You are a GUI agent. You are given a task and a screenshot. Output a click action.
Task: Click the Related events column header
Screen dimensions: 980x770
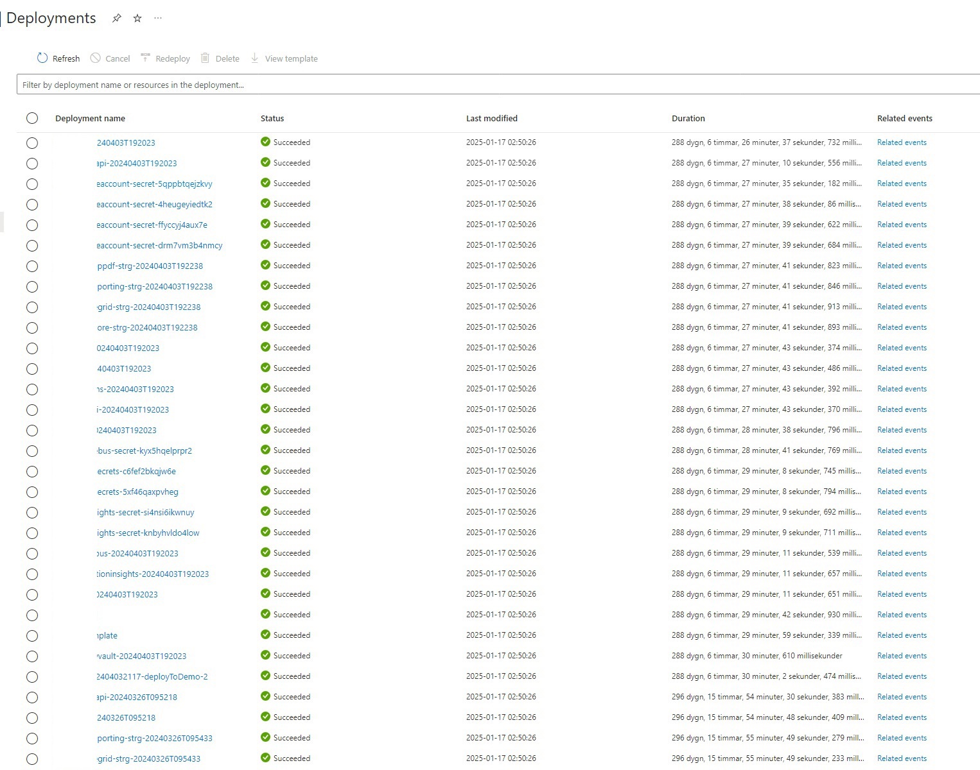[x=905, y=118]
